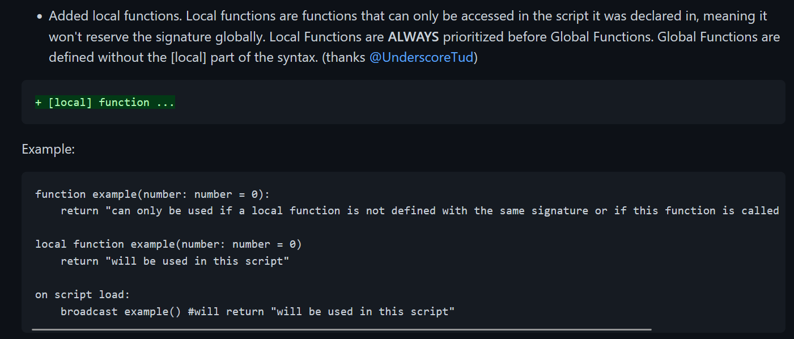
Task: Click the 'defined without the' phrase in the paragraph
Action: (x=108, y=58)
